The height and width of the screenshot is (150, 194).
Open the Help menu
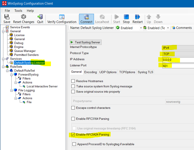point(30,11)
